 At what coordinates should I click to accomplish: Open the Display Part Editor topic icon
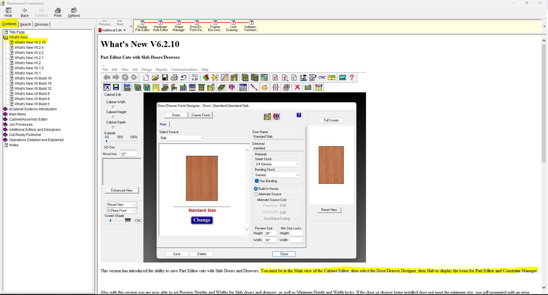tap(142, 23)
